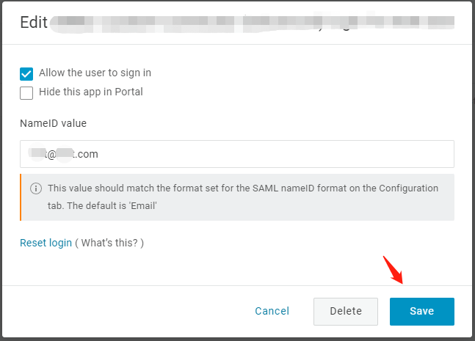Enable the Hide this app in Portal checkbox

click(x=26, y=93)
